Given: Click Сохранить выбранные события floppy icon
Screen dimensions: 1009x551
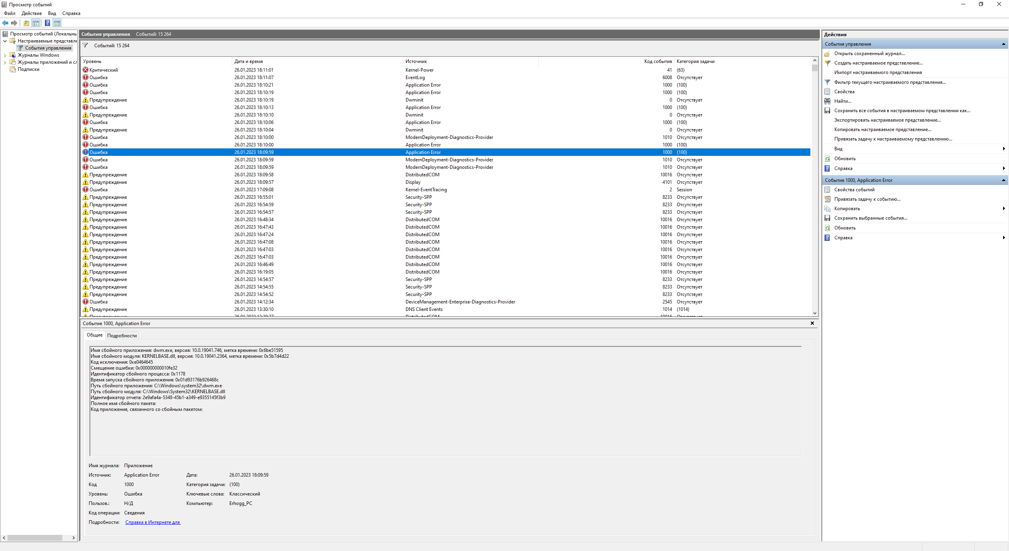Looking at the screenshot, I should click(827, 218).
